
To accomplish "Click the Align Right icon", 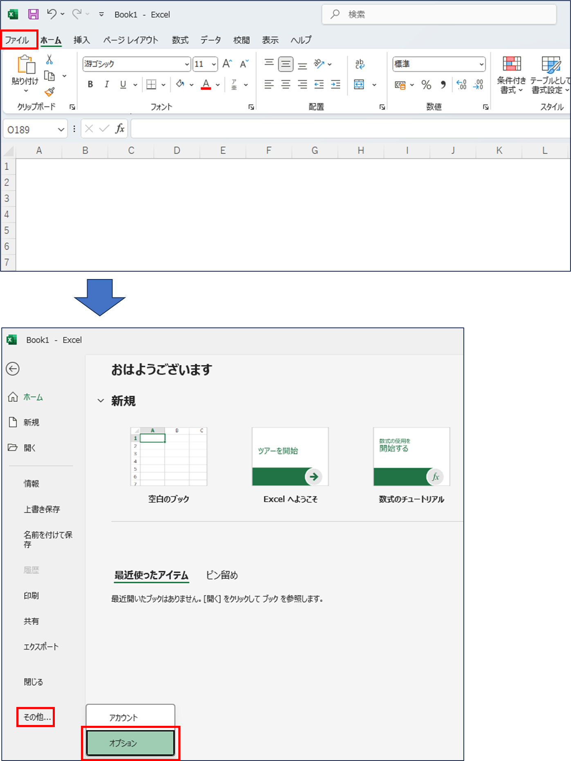I will pos(302,84).
